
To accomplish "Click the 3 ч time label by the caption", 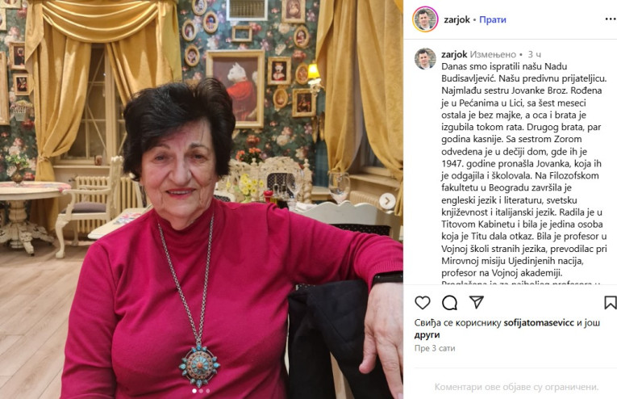I will [x=535, y=54].
